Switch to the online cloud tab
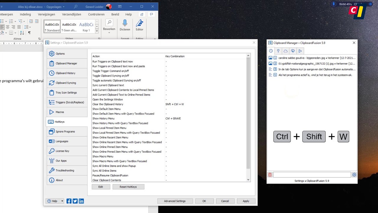Screen dimensions: 378x213 (x=286, y=51)
